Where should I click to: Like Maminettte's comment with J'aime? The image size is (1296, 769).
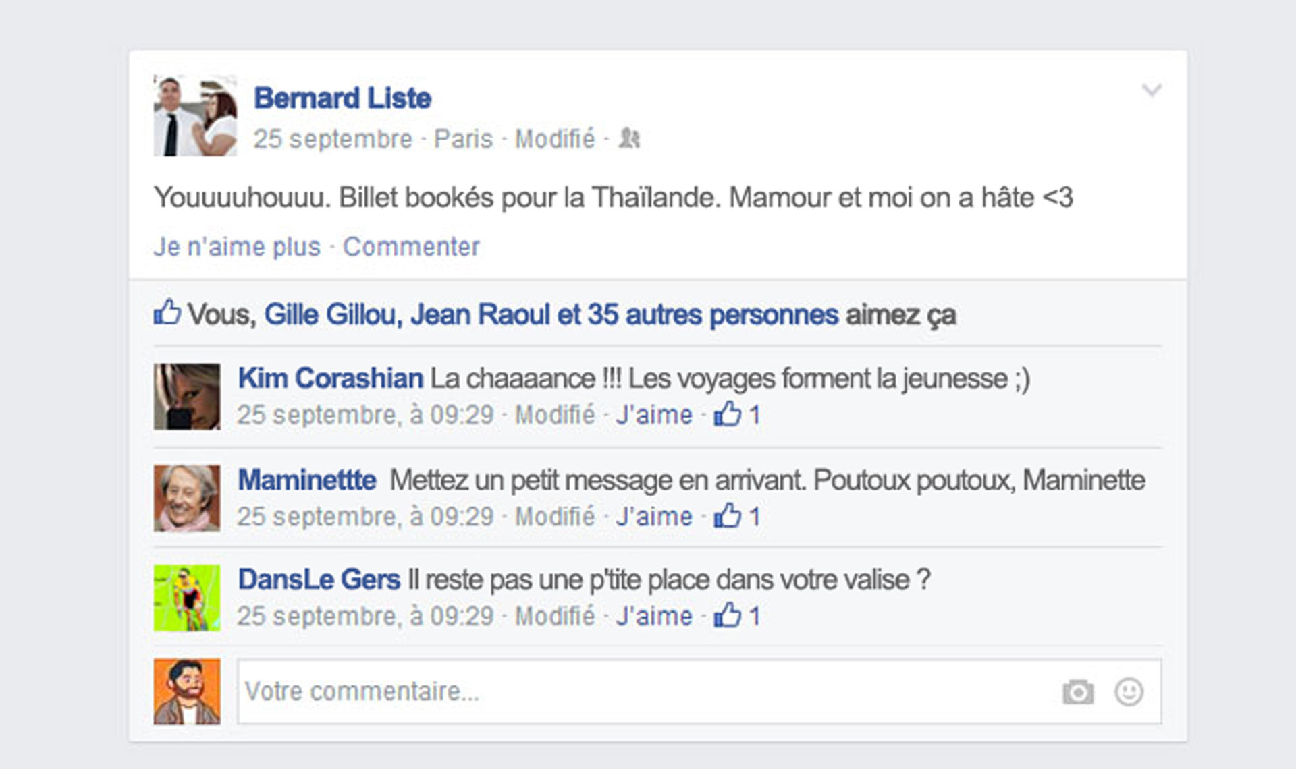654,516
